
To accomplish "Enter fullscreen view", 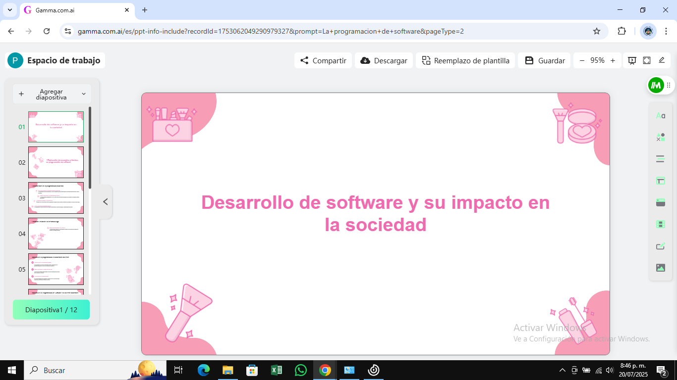I will (x=647, y=60).
